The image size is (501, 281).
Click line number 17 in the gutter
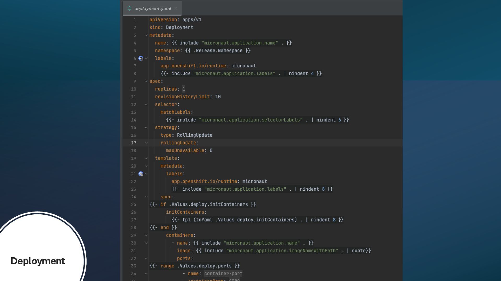point(133,143)
